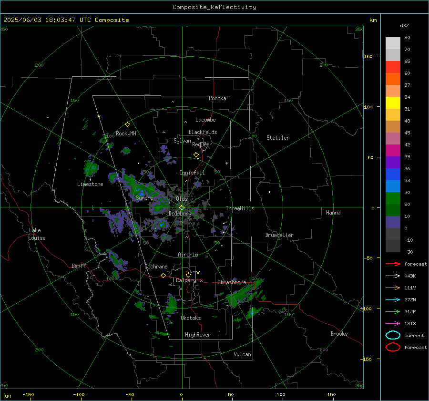Click the Limestone label
The image size is (429, 401).
[x=90, y=184]
